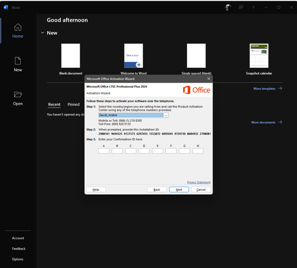
Task: Create a Blank document
Action: [71, 59]
